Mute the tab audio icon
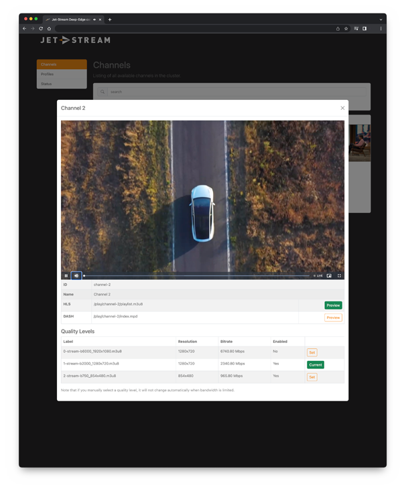This screenshot has width=400, height=485. (94, 19)
